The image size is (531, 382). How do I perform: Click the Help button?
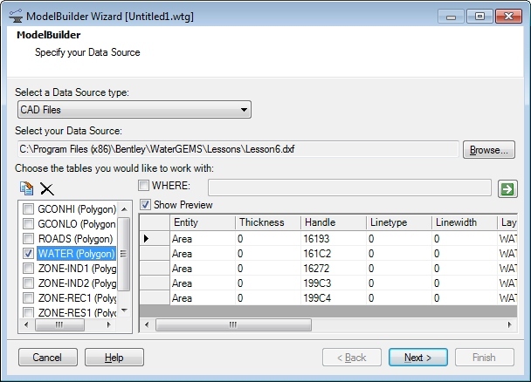point(114,358)
